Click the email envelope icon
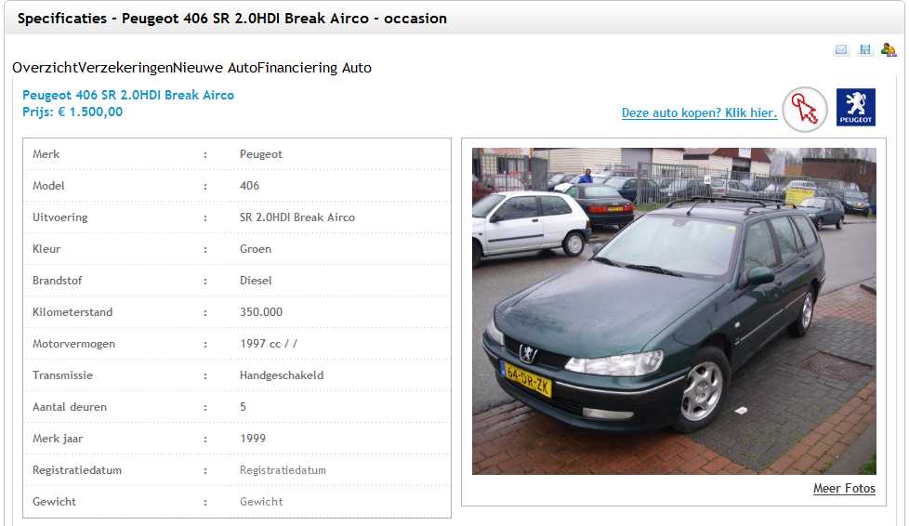The width and height of the screenshot is (909, 526). [x=840, y=50]
